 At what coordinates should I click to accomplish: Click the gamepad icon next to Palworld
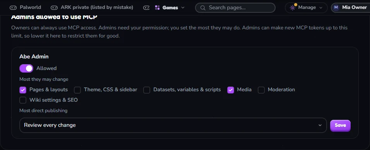click(x=13, y=8)
